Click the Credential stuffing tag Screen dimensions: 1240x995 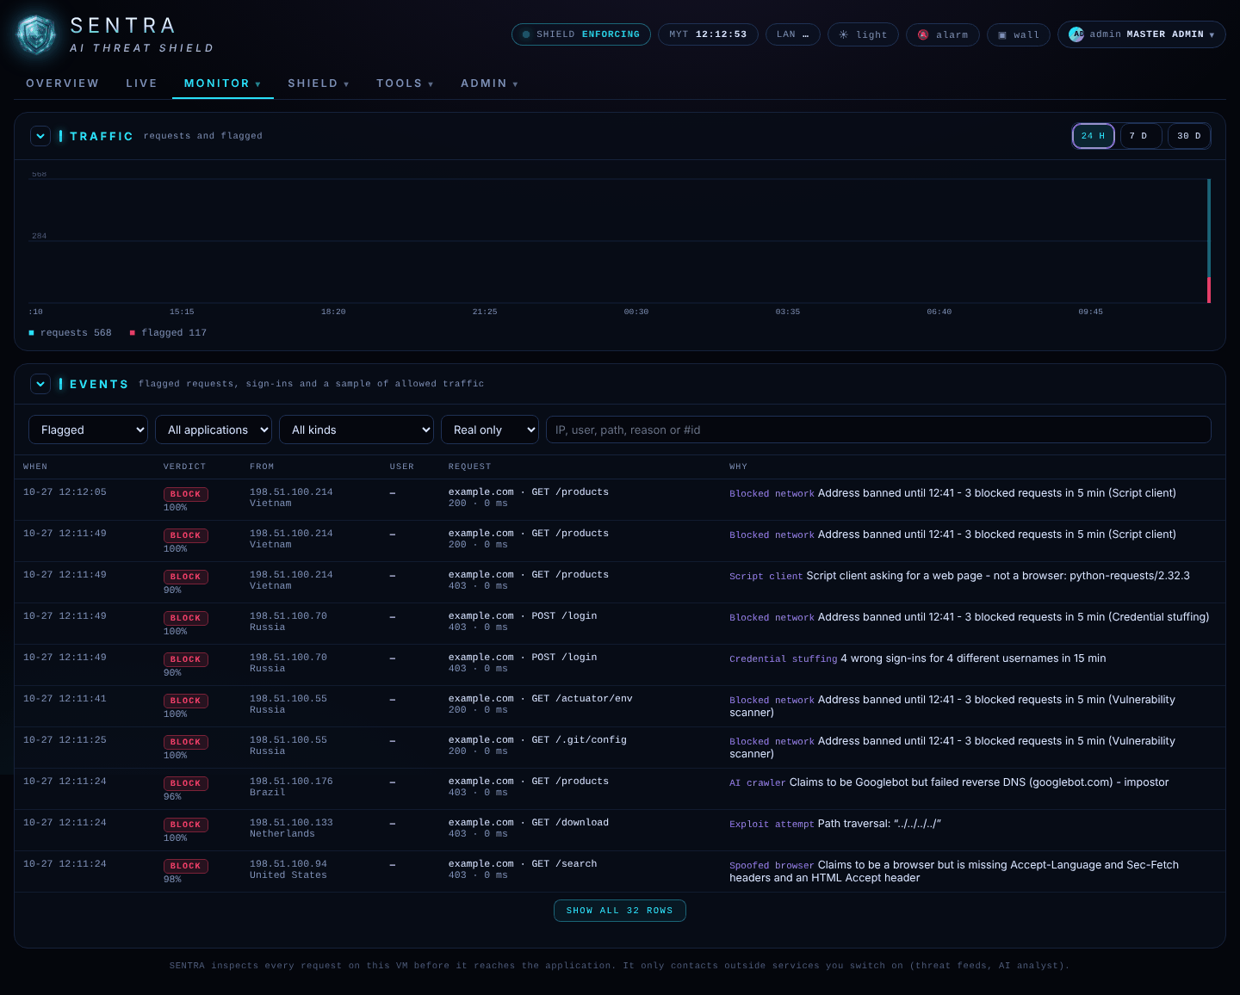coord(783,659)
